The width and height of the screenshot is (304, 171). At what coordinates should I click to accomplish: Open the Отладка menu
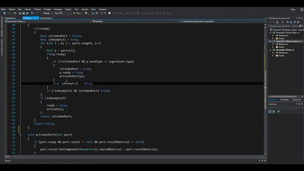47,9
